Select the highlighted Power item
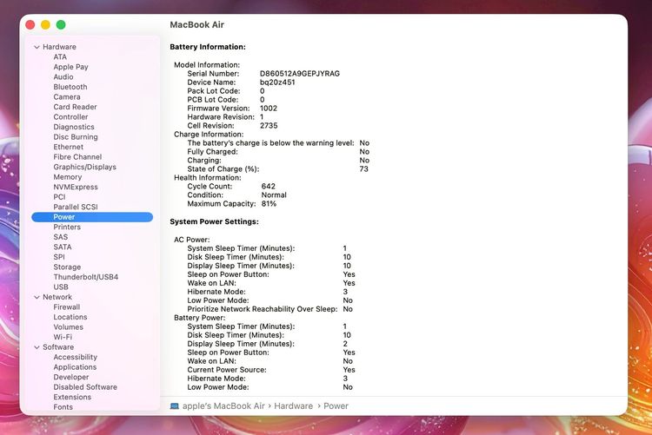Screen dimensions: 652x435 click(x=92, y=217)
